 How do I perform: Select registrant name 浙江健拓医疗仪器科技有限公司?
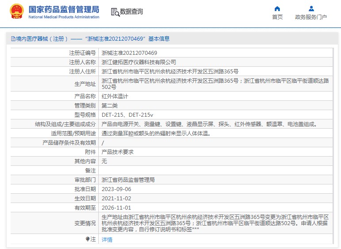(x=139, y=62)
